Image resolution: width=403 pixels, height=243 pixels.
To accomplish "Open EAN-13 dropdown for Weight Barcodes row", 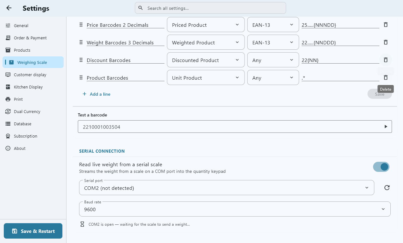I will 273,42.
